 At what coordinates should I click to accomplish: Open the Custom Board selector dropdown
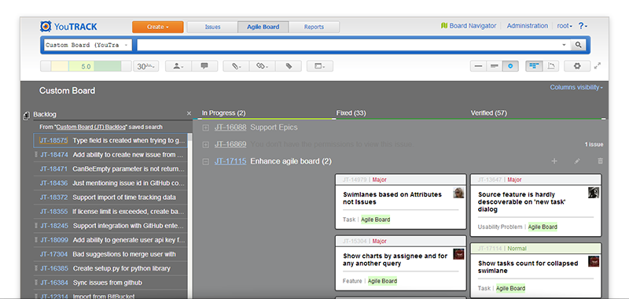88,45
